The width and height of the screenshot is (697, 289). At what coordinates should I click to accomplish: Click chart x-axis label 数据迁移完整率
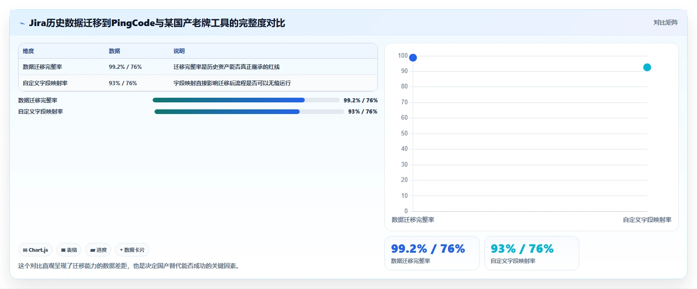click(413, 220)
